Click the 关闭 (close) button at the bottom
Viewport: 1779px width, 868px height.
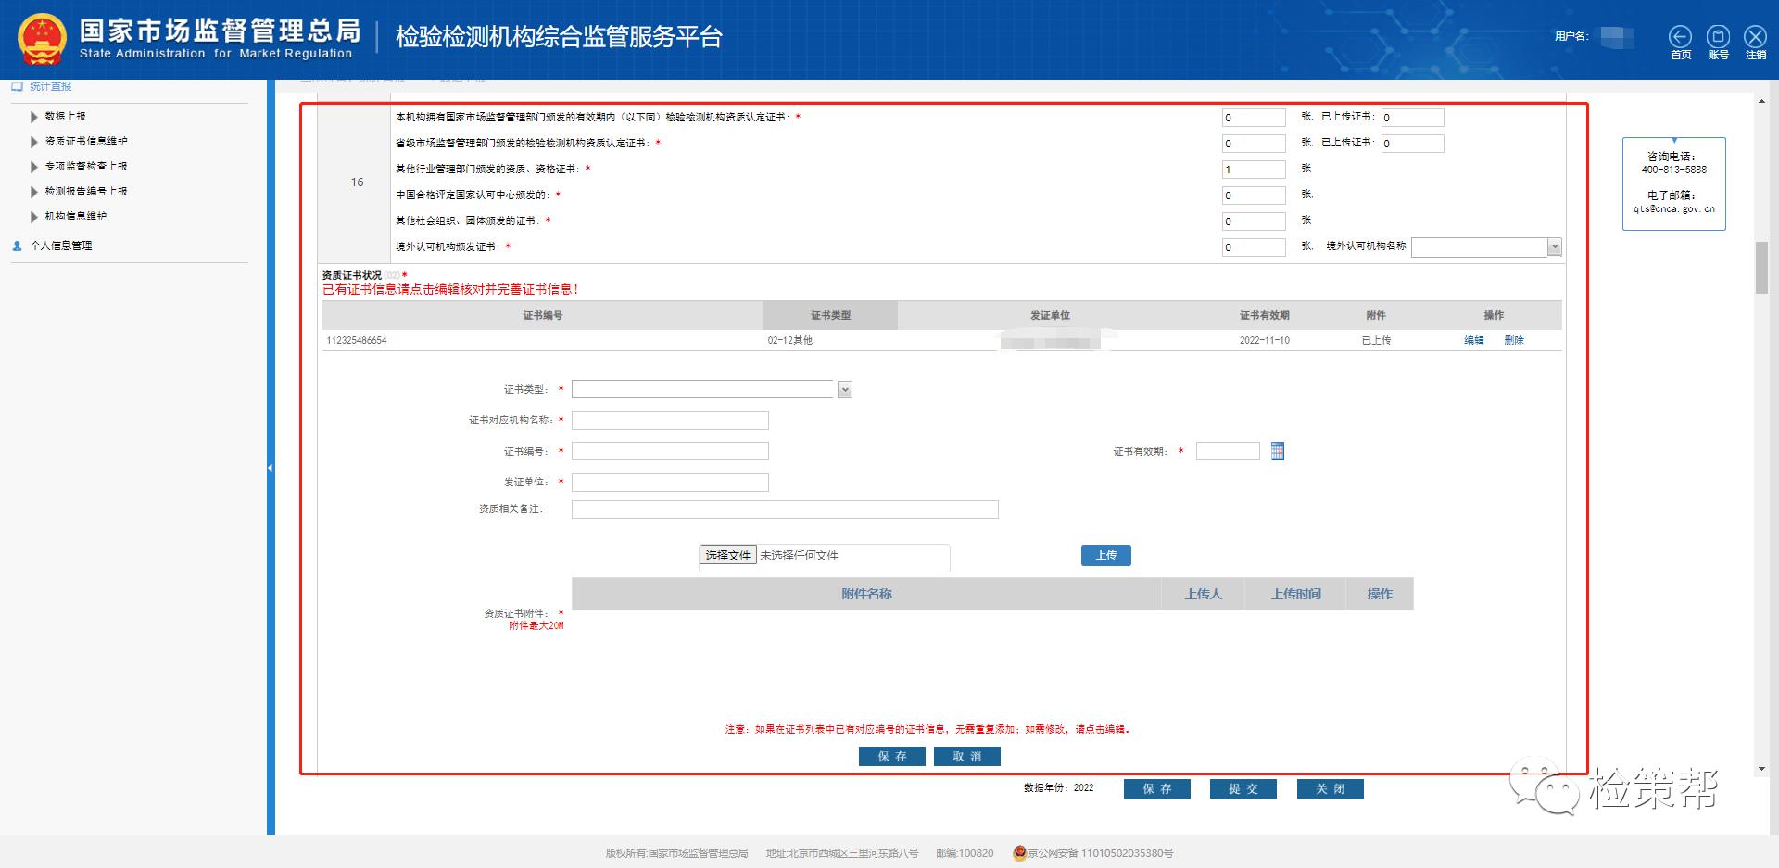click(1330, 788)
